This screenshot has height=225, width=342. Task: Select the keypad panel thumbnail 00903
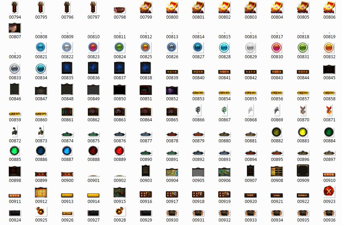[146, 171]
